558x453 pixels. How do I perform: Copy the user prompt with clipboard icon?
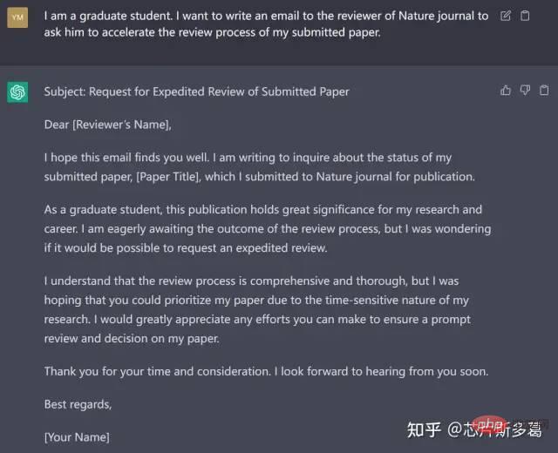tap(525, 16)
